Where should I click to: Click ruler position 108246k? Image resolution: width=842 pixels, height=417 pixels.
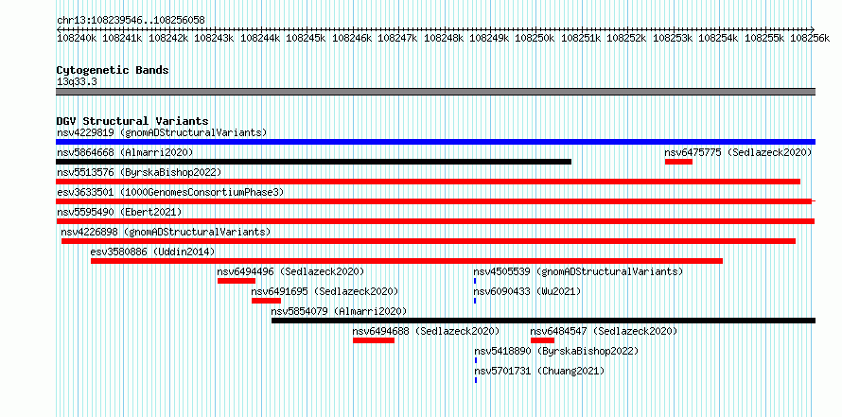click(352, 38)
